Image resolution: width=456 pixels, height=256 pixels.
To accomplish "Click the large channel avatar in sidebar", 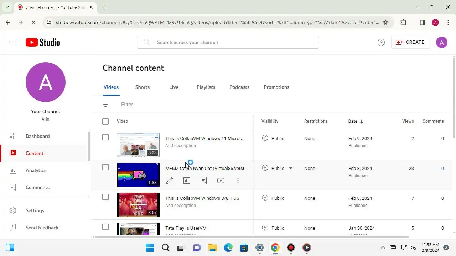I will [46, 82].
